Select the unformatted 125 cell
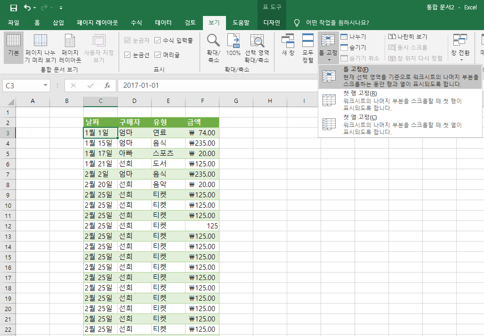Screen dimensions: 484x336 tap(202, 226)
